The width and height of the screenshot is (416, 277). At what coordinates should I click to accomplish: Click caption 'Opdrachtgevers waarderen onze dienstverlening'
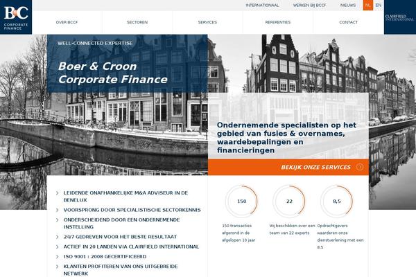340,236
